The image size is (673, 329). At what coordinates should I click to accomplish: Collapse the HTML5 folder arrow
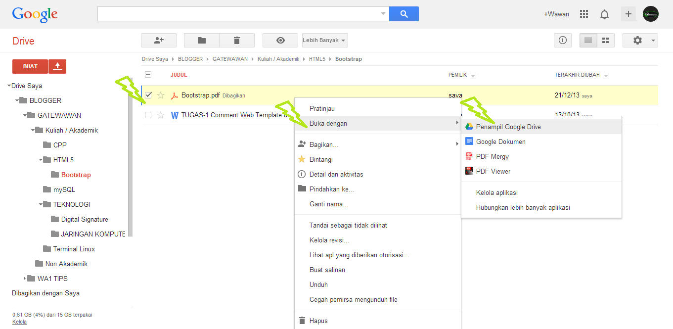pyautogui.click(x=41, y=160)
